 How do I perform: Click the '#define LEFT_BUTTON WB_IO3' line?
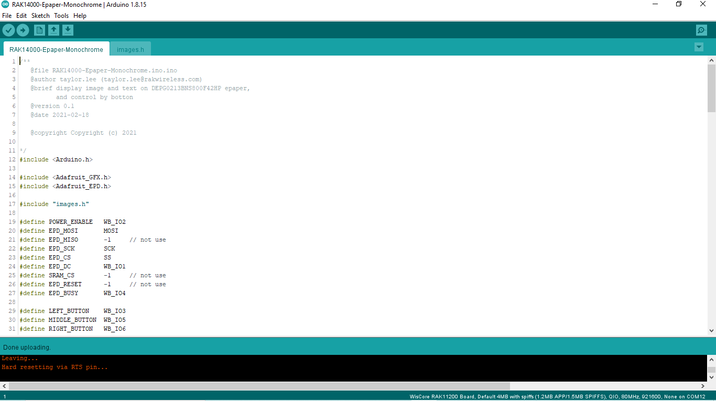72,311
